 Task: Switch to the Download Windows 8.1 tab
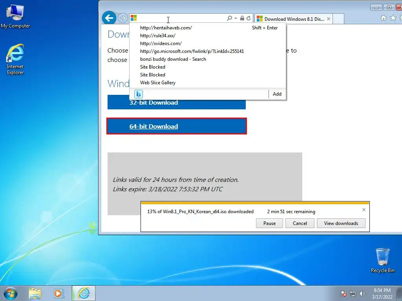click(293, 19)
